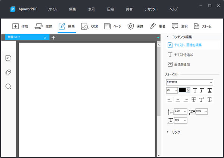Open the Helvetica font dropdown

click(189, 82)
